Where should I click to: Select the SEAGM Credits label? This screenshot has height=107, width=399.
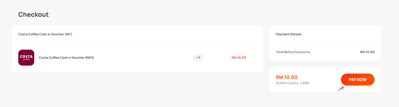pyautogui.click(x=287, y=83)
